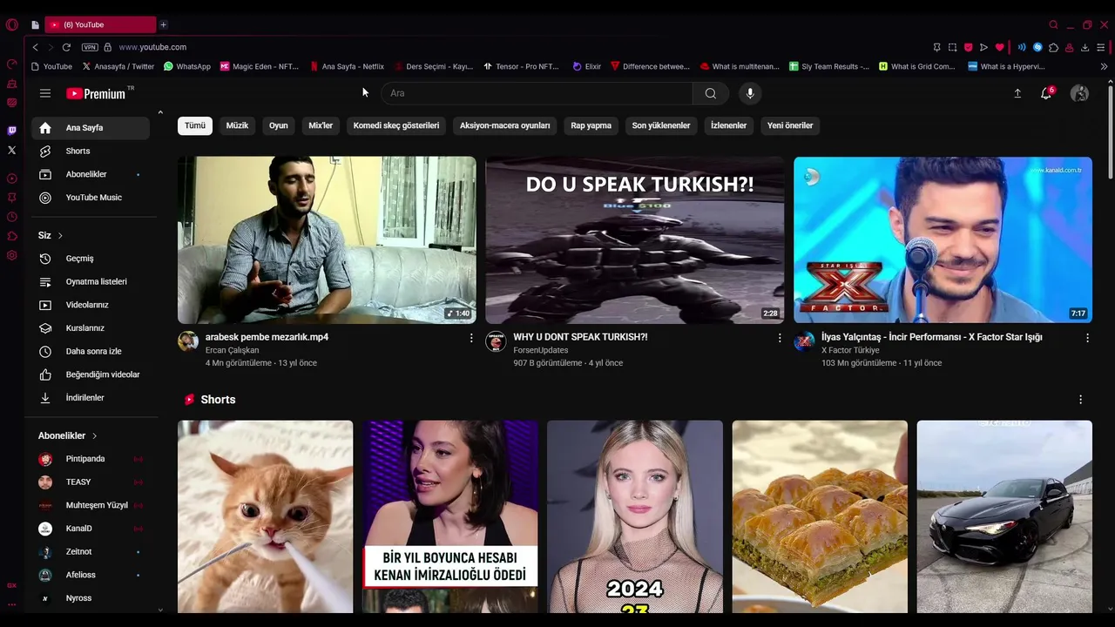This screenshot has width=1115, height=627.
Task: Play DO U SPEAK TURKISH video thumbnail
Action: [635, 240]
